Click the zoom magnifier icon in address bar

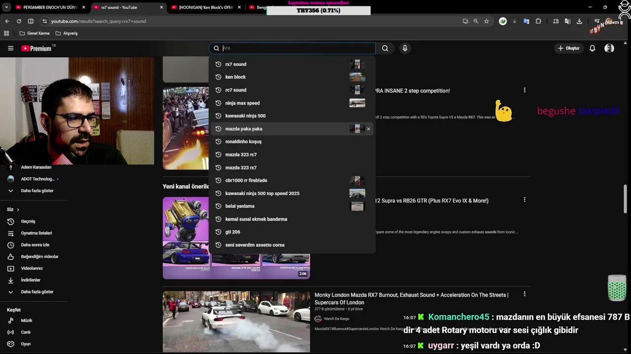click(x=476, y=21)
